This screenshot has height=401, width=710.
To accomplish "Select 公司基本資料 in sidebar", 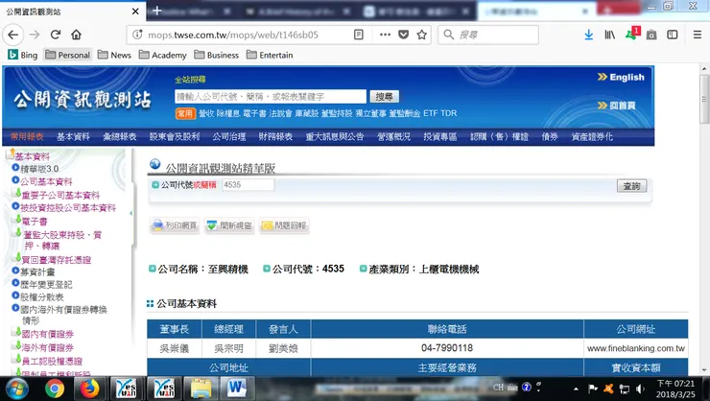I will point(46,181).
